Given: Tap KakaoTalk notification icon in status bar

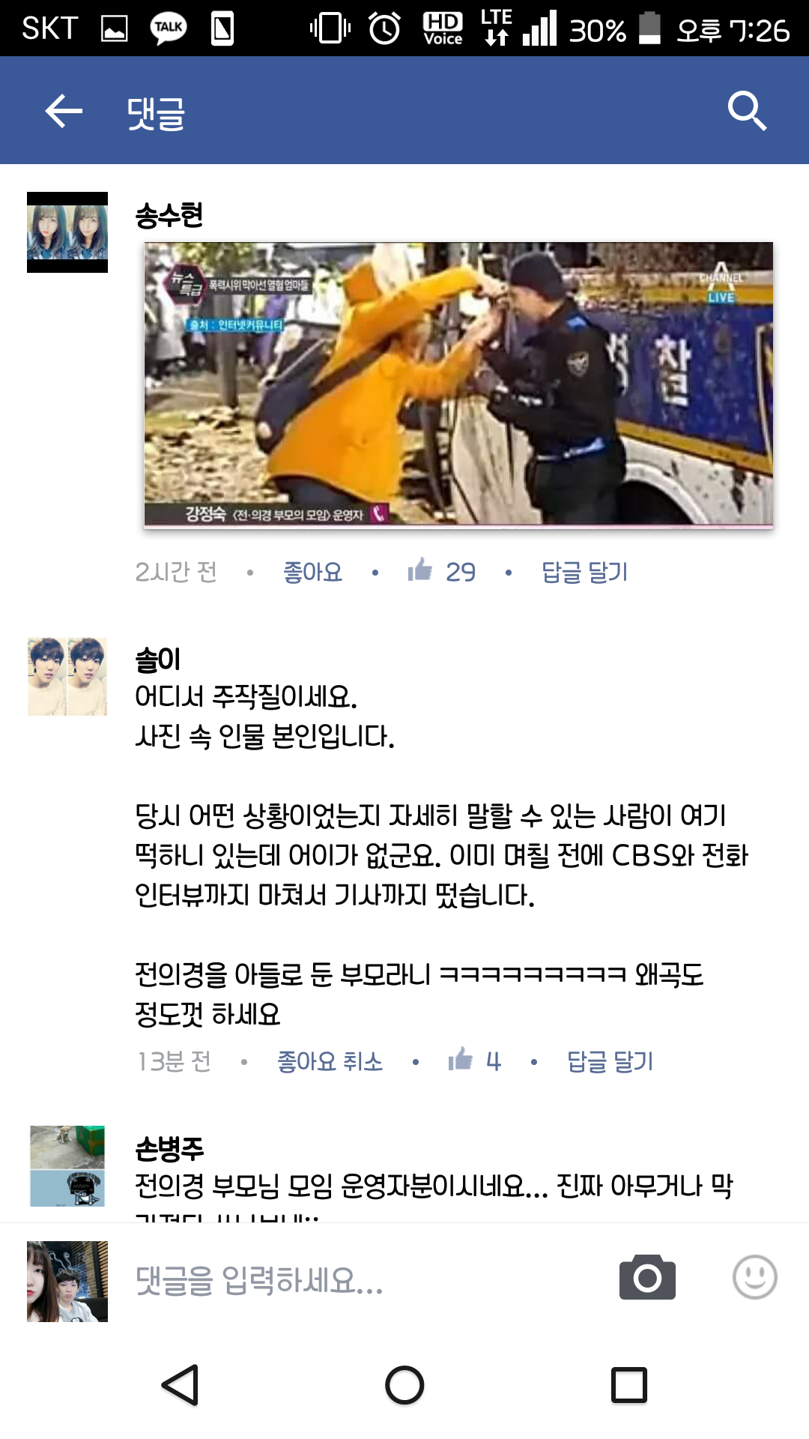Looking at the screenshot, I should point(169,28).
